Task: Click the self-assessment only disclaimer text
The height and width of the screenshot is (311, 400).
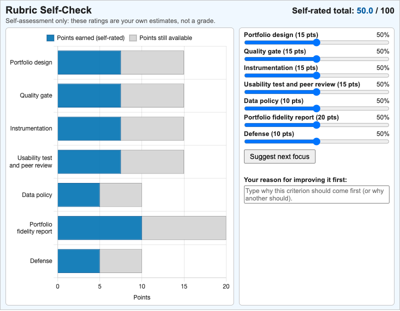Action: [110, 21]
